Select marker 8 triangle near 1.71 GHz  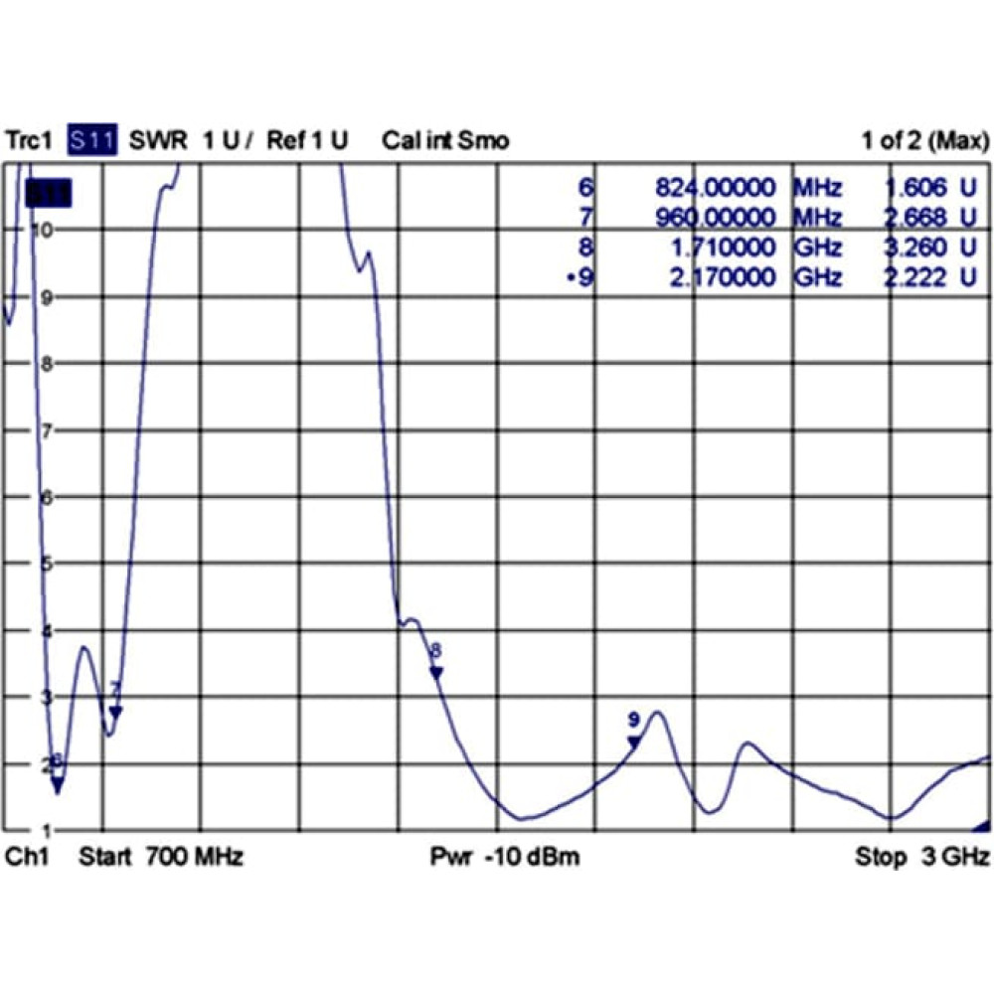pos(436,673)
